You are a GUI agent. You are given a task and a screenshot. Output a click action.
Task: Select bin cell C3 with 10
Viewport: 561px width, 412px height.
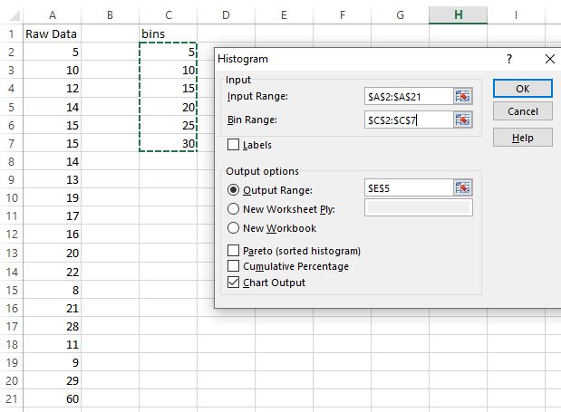(169, 70)
